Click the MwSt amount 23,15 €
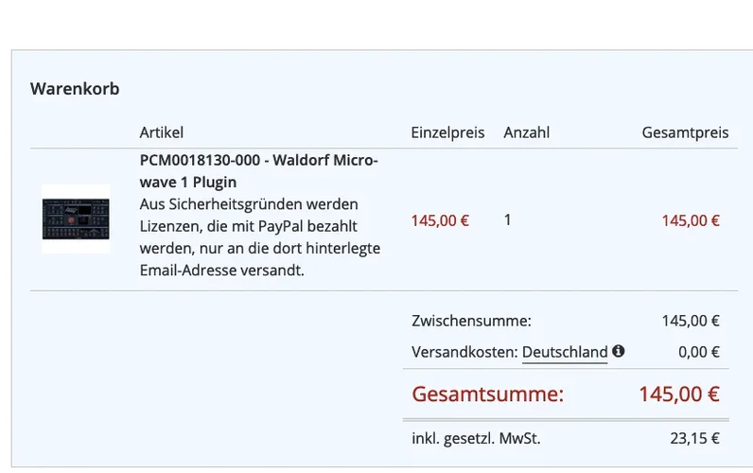Screen dimensions: 753x473 [x=696, y=438]
